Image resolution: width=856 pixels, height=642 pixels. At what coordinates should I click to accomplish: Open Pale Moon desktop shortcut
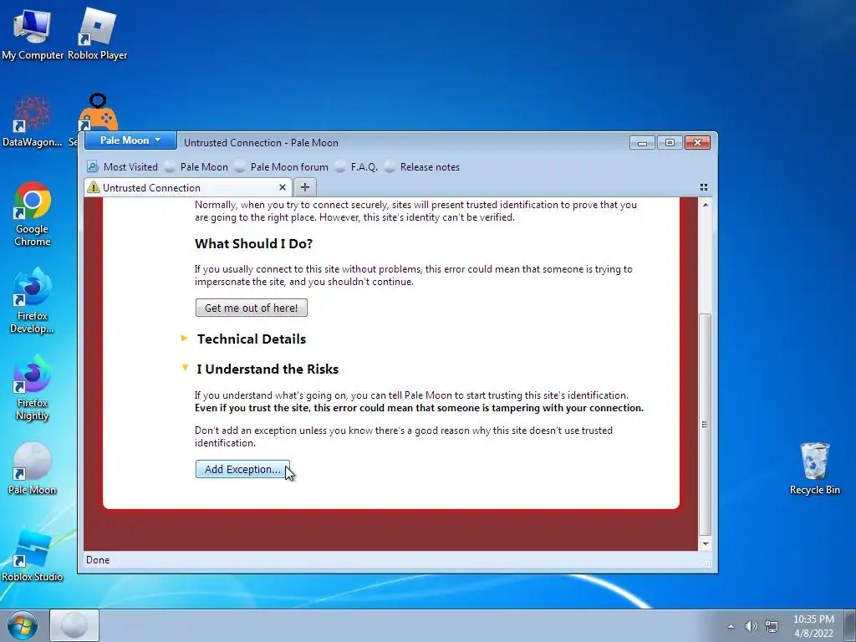tap(33, 468)
